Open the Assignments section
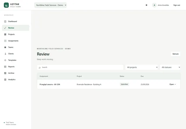This screenshot has height=129, width=186. (16, 41)
